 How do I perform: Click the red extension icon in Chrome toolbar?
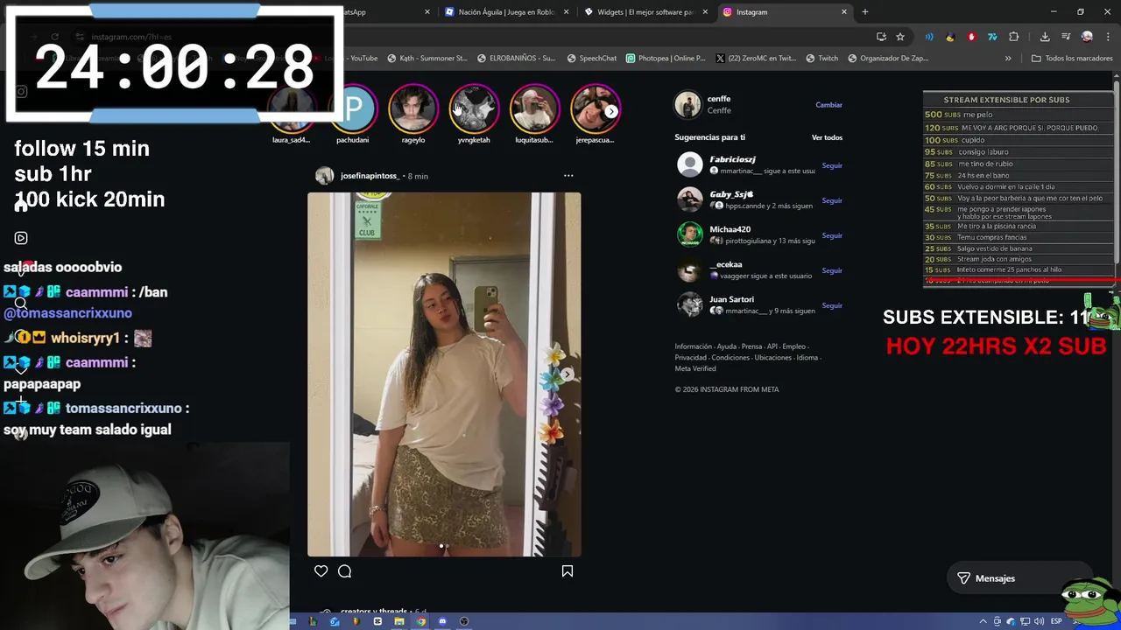tap(971, 37)
